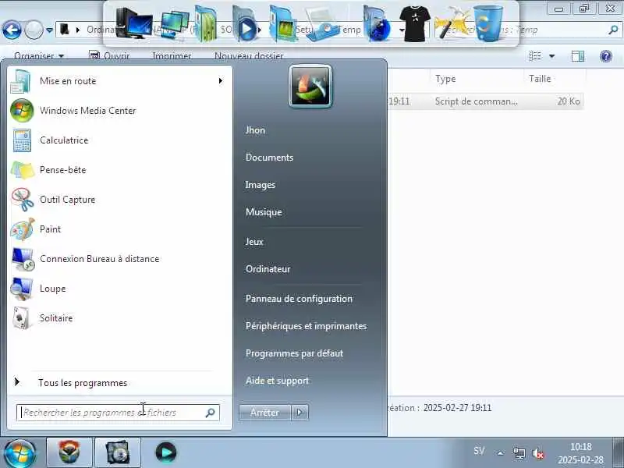
Task: Open recent locations dropdown arrow
Action: coord(49,30)
